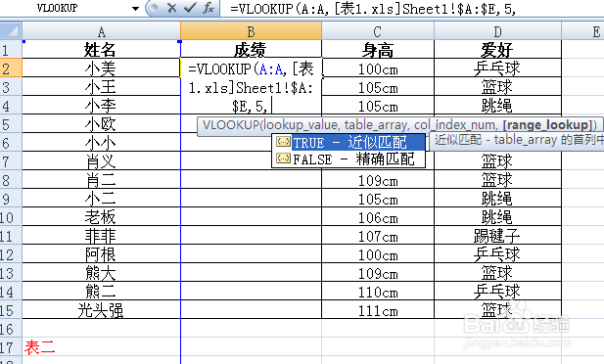
Task: Select the 109cm cell in row 8
Action: tap(378, 180)
